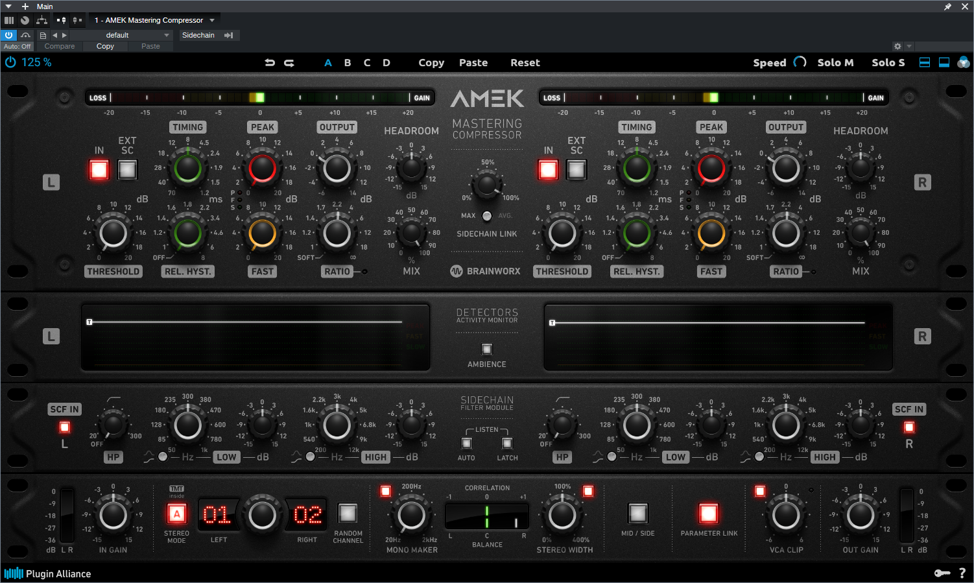974x583 pixels.
Task: Click the bottom panel view icon
Action: click(944, 62)
